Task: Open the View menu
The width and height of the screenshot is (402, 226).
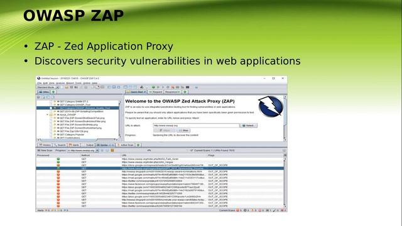Action: click(x=52, y=83)
